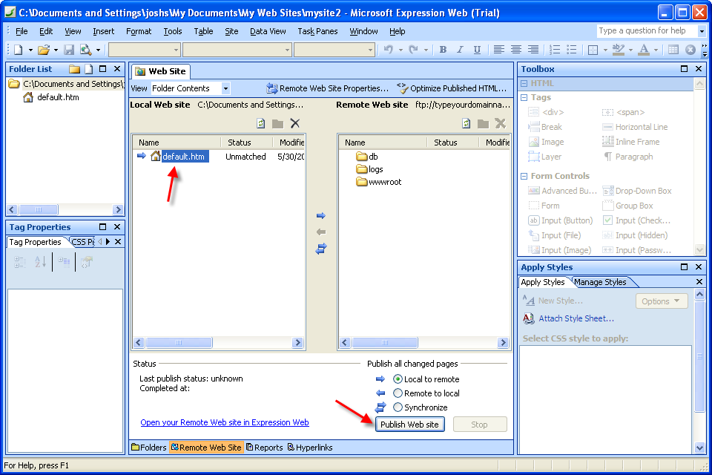This screenshot has height=475, width=712.
Task: Apply Align Right formatting
Action: pos(533,50)
